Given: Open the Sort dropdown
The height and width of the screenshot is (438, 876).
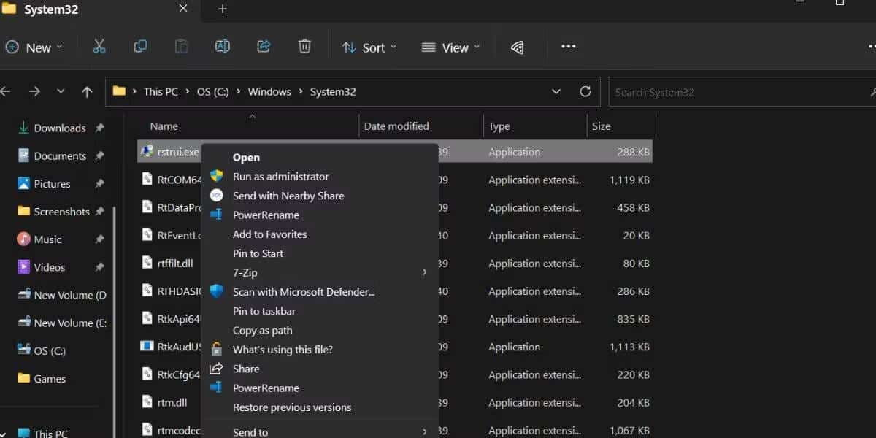Looking at the screenshot, I should [x=369, y=47].
